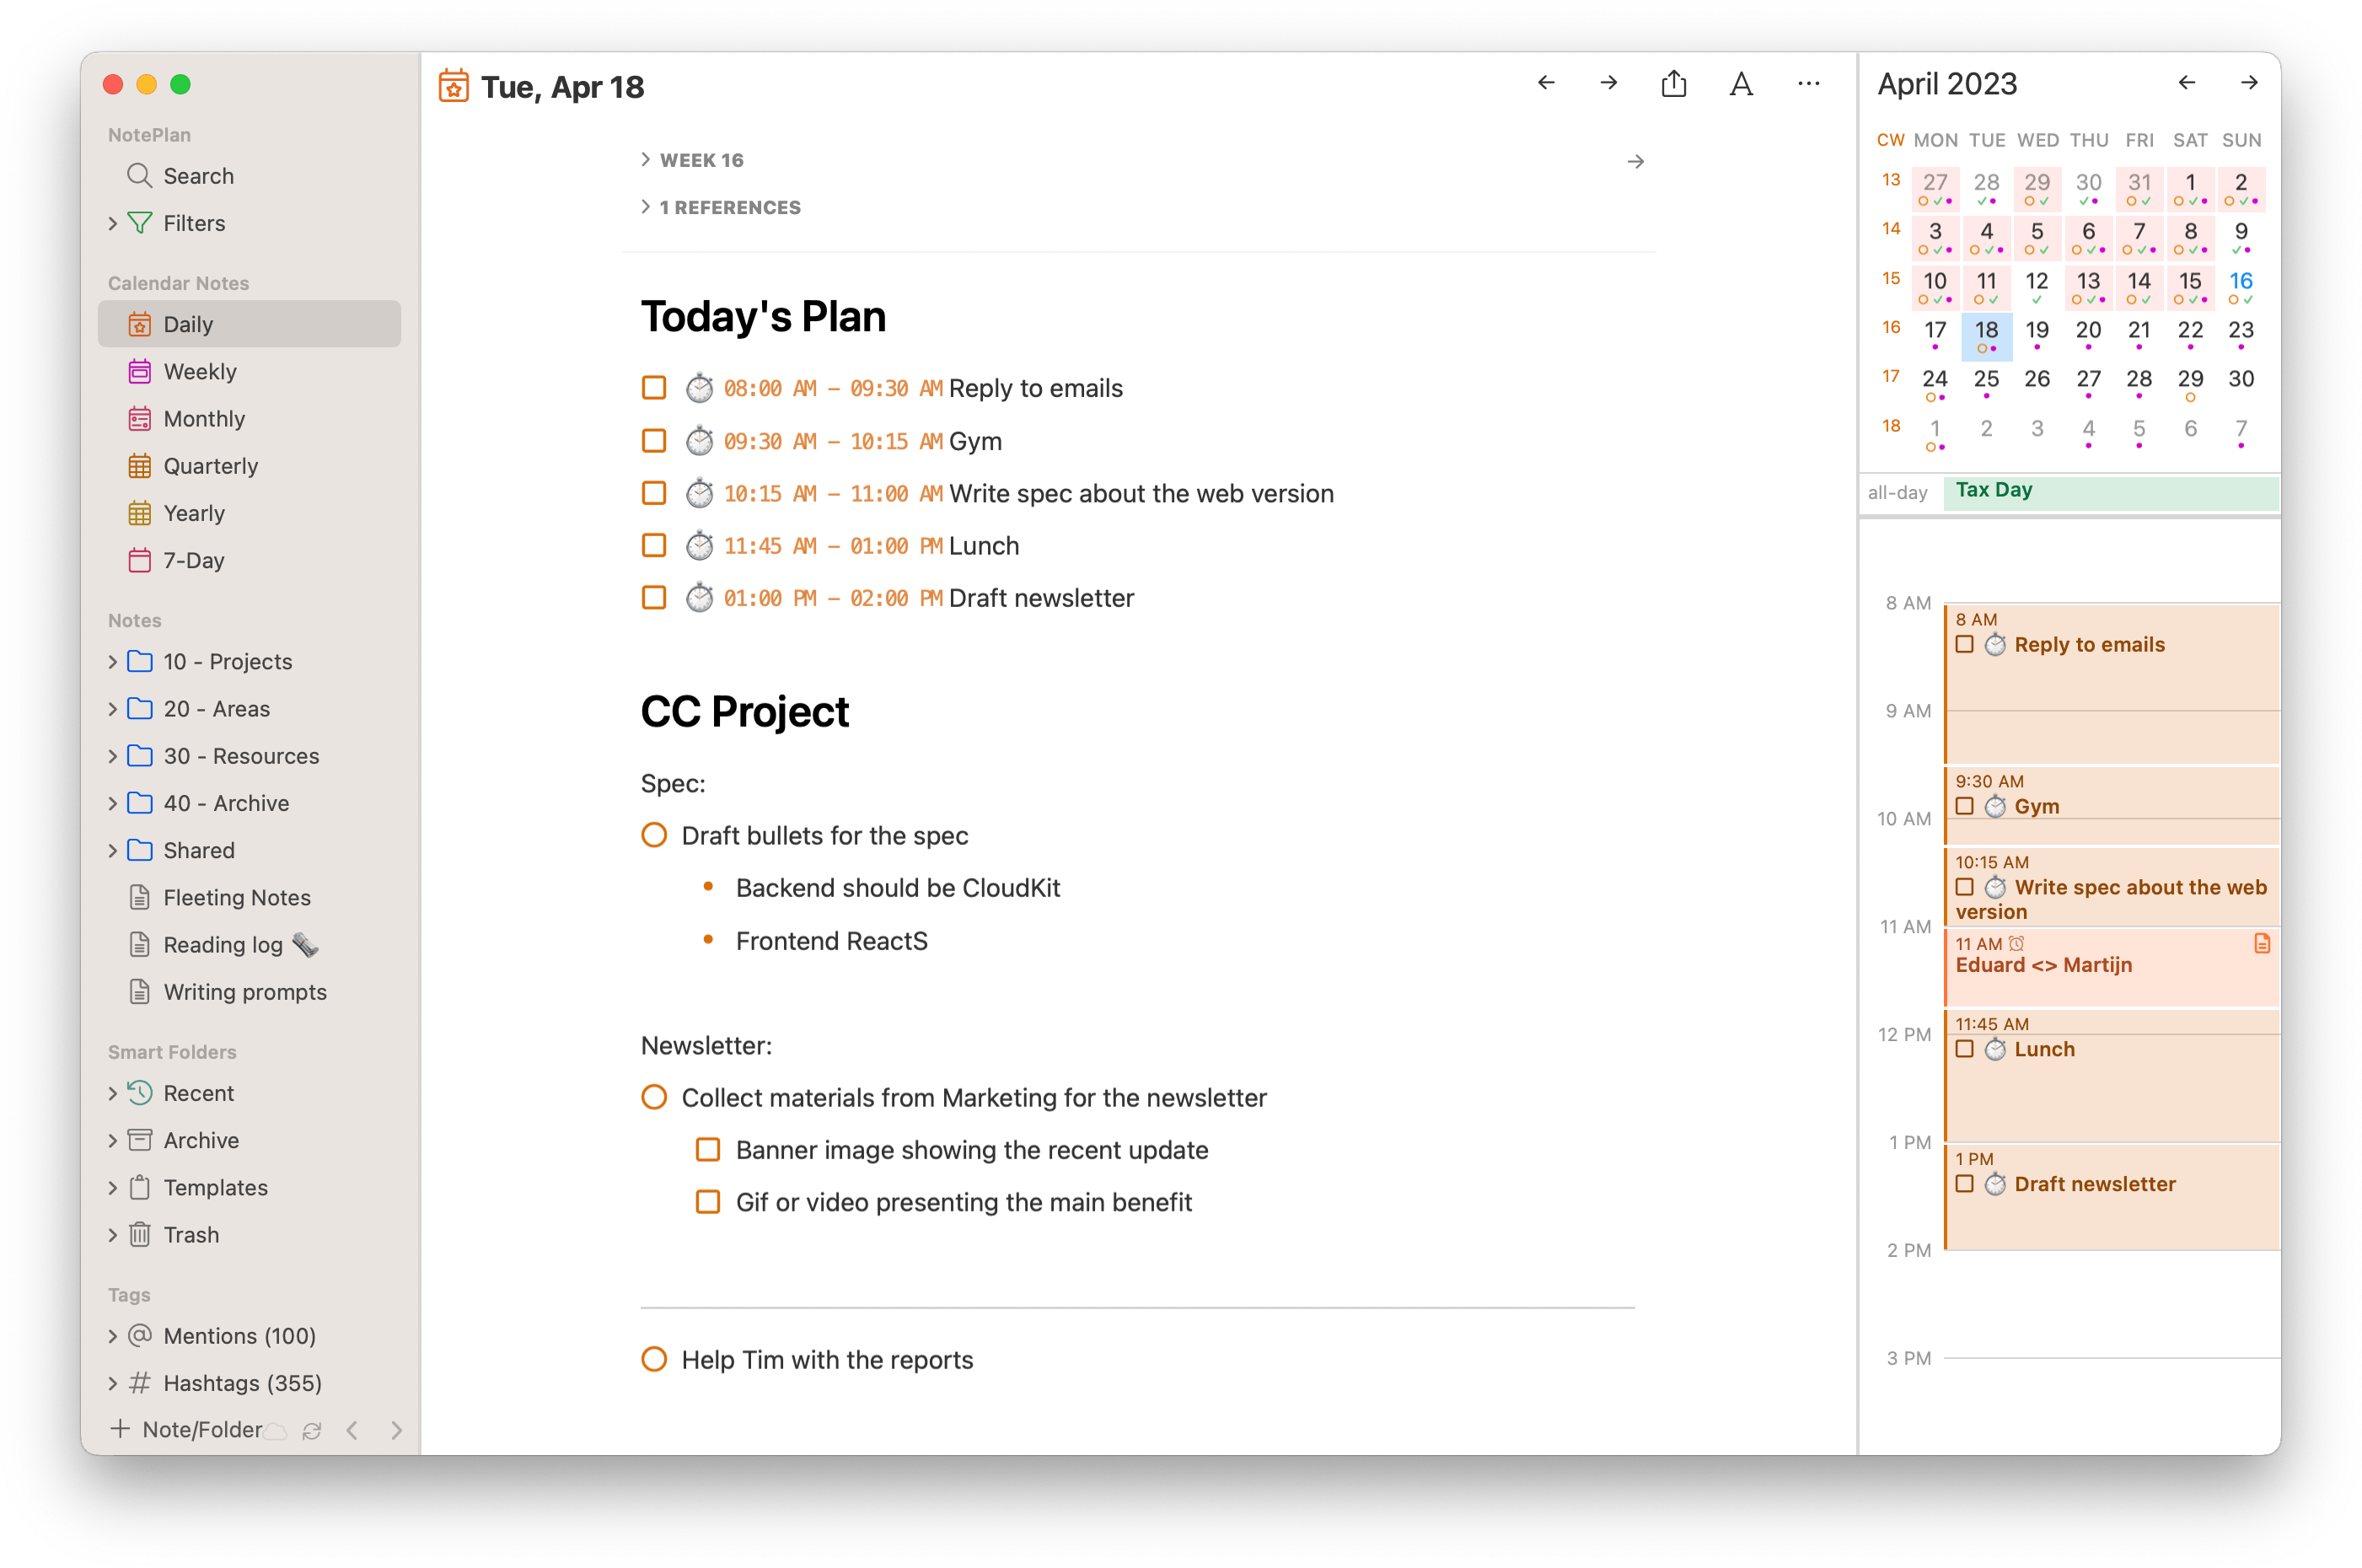Open the font settings (A) icon

[1741, 84]
